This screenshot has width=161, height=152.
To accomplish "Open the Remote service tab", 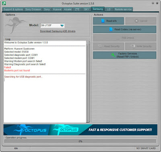I will 123,10.
